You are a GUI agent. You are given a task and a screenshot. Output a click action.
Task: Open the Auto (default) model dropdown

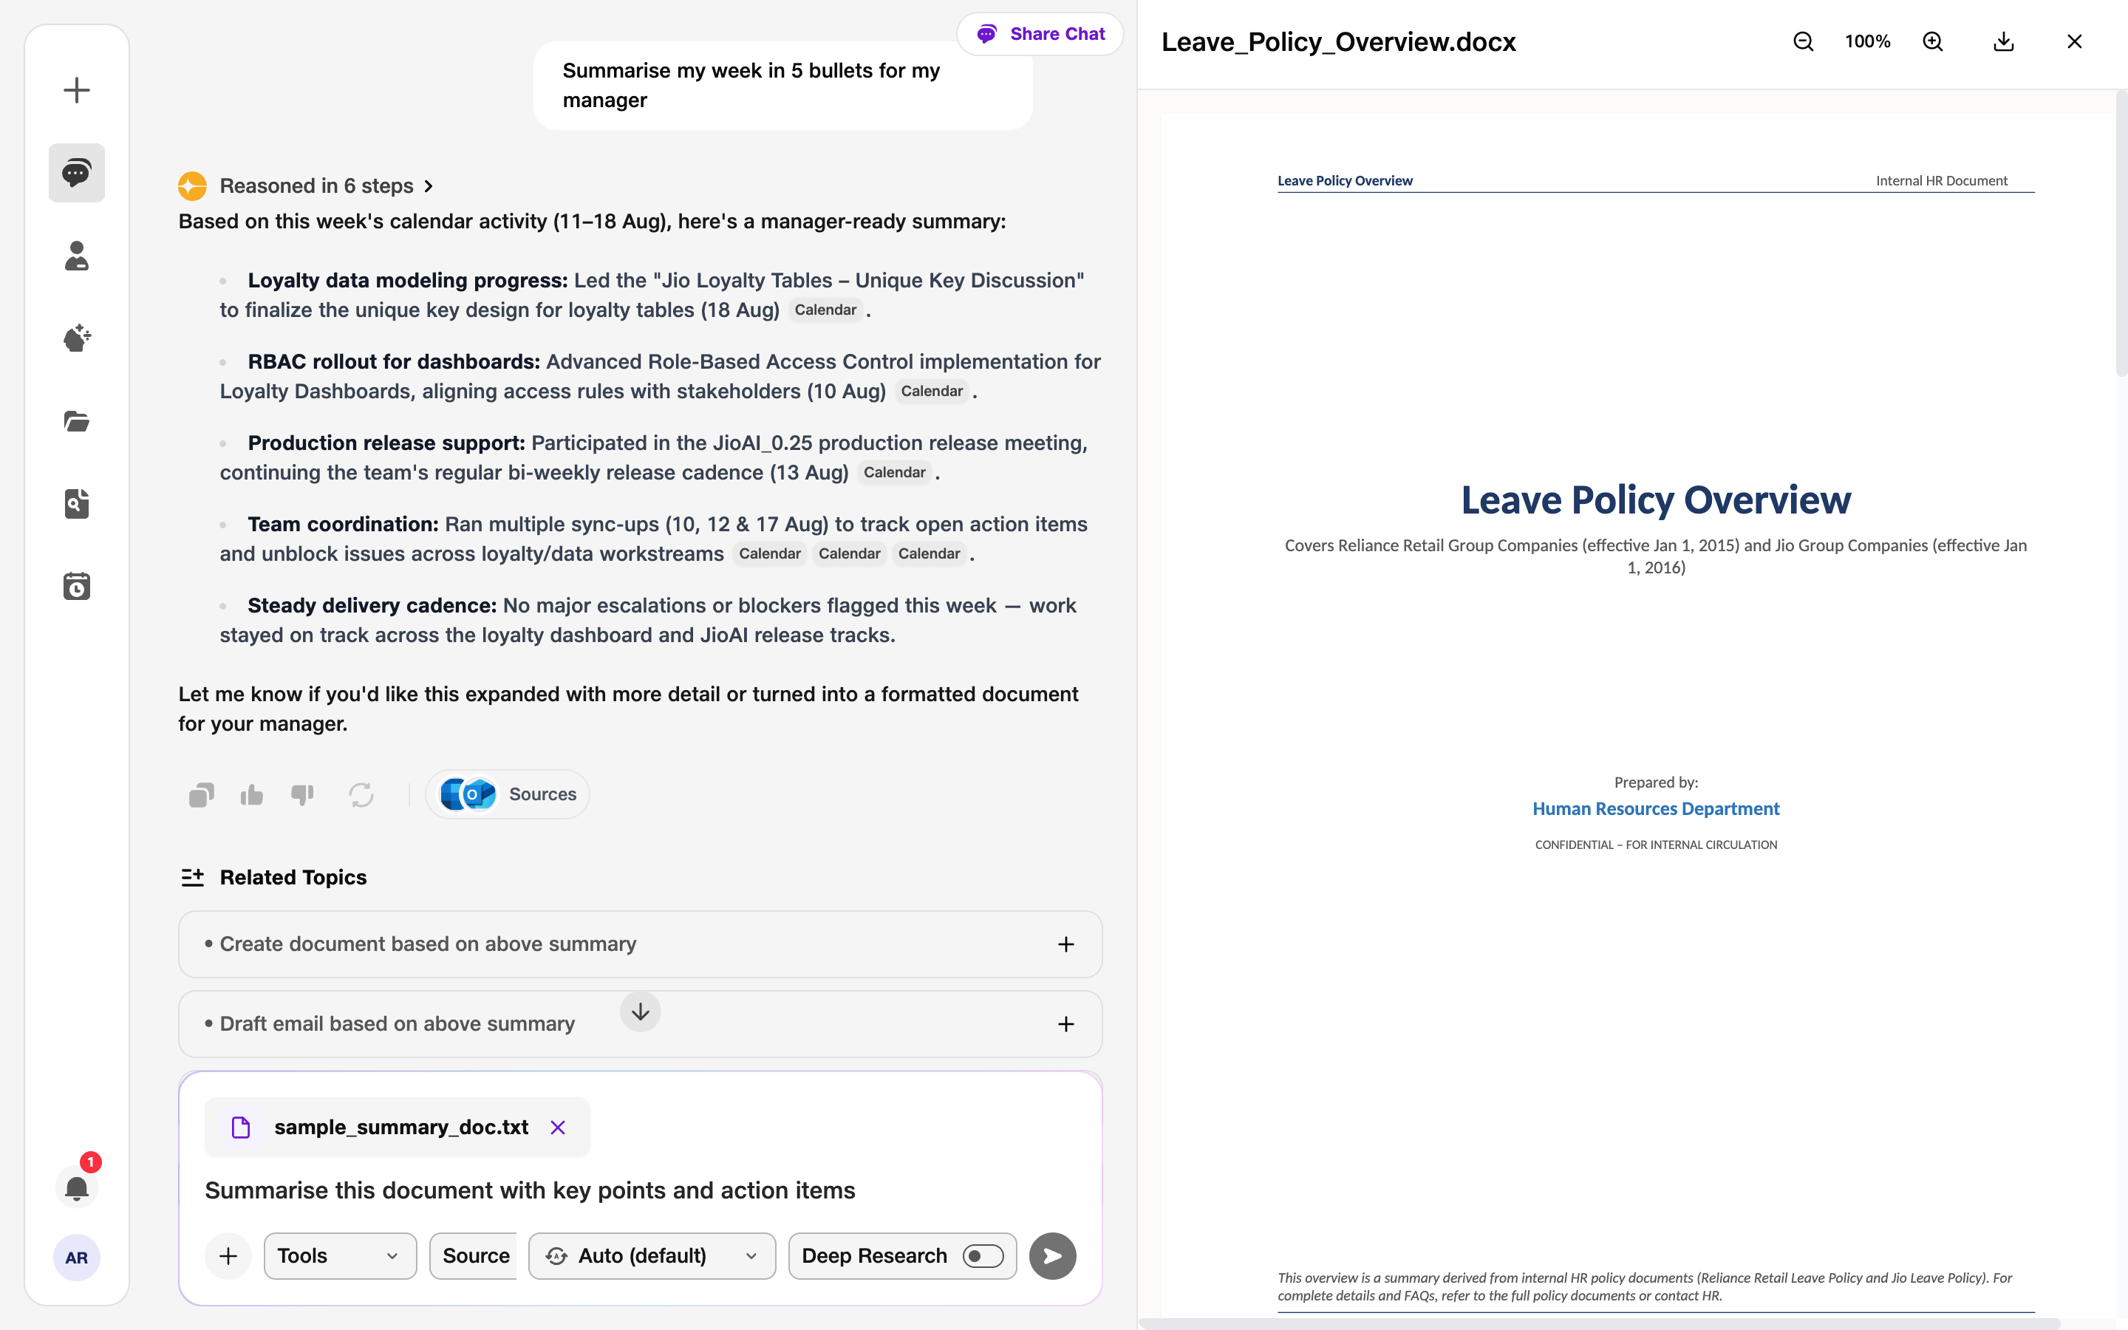652,1256
